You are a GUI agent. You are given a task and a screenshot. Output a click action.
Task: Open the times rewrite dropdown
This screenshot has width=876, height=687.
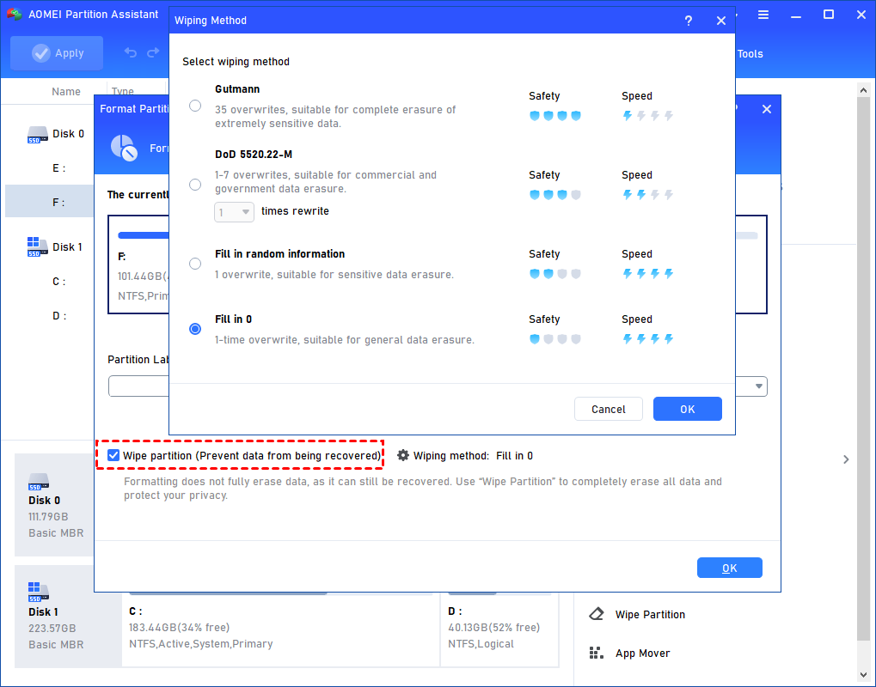(234, 212)
